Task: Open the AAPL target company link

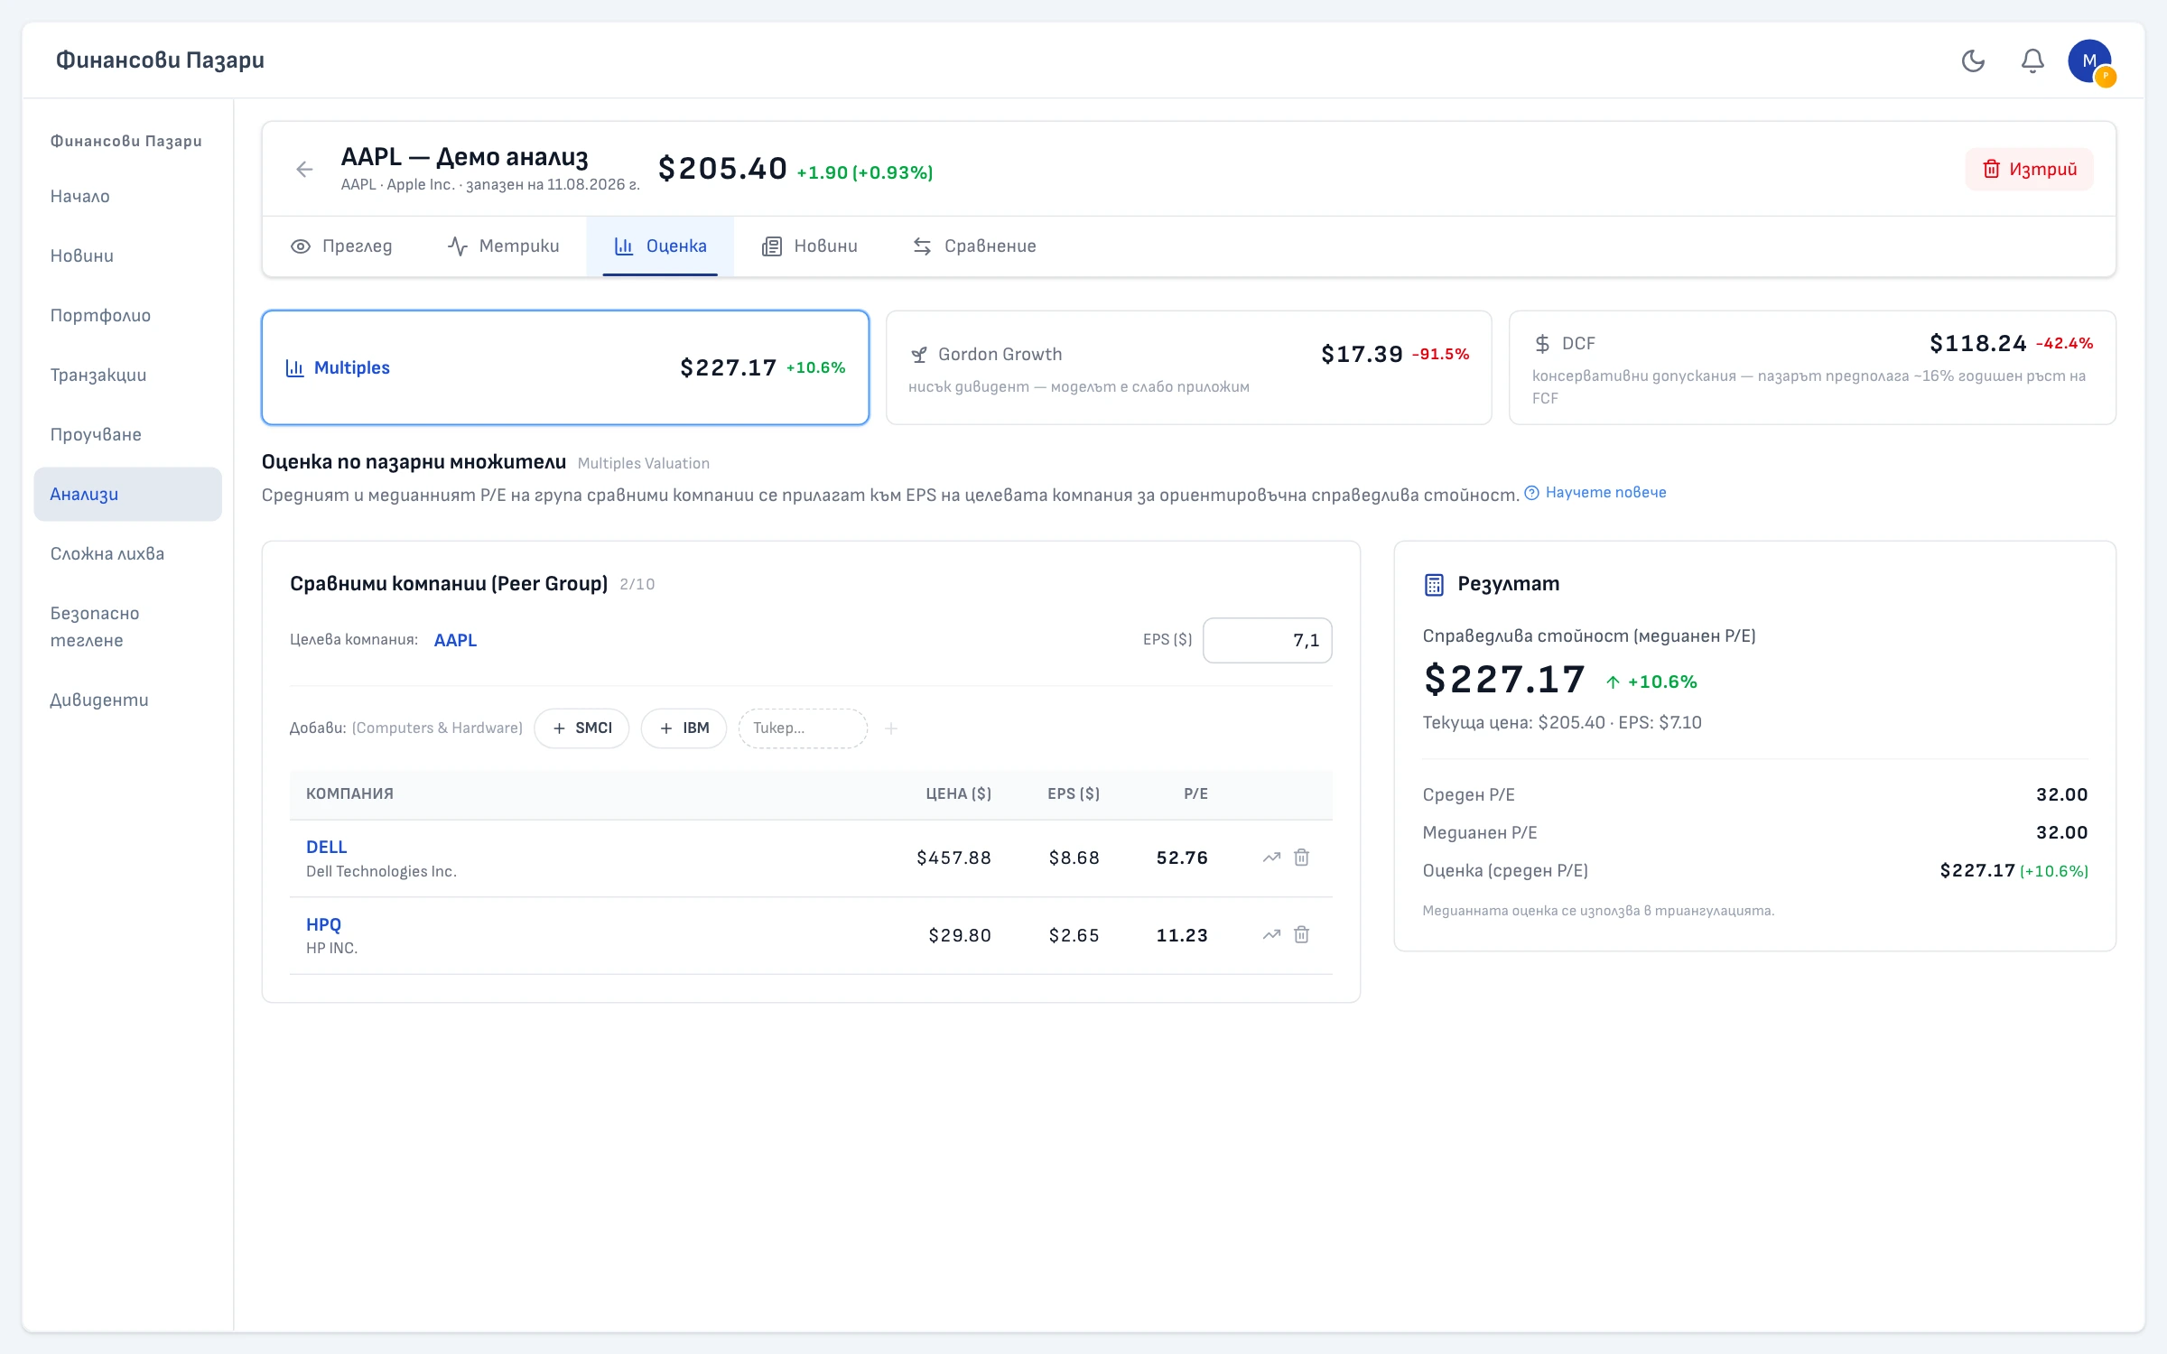Action: 455,640
